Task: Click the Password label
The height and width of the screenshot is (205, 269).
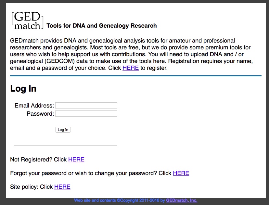Action: [x=40, y=114]
